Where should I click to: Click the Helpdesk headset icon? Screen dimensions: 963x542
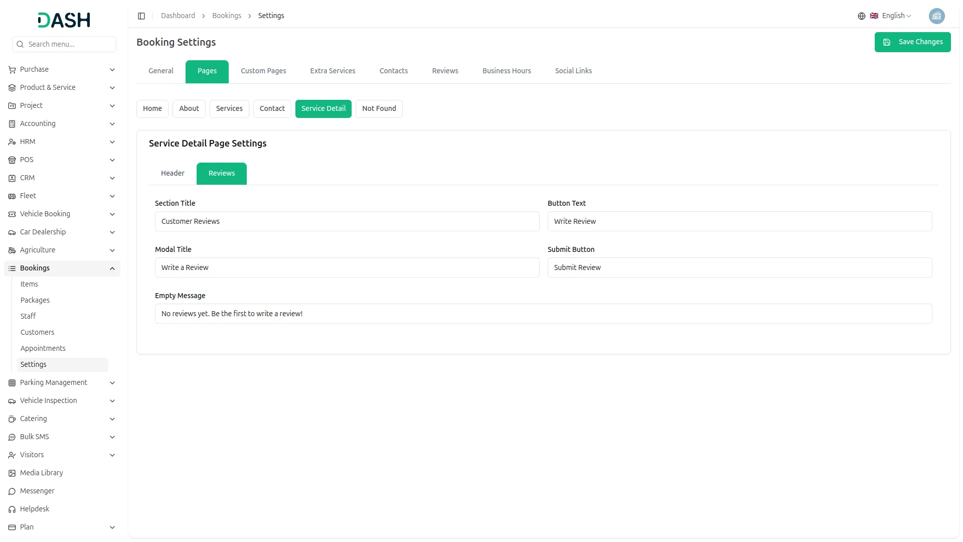click(x=12, y=509)
